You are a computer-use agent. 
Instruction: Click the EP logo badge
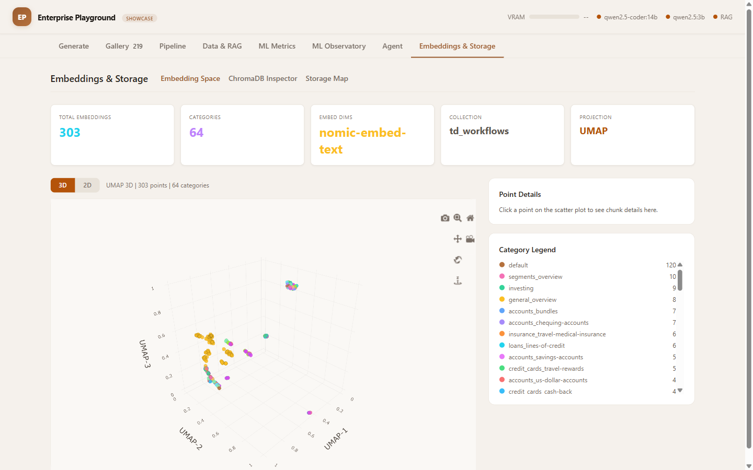click(22, 17)
